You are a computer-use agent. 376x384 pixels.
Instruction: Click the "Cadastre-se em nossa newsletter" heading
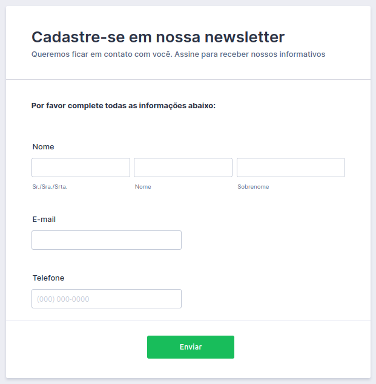pyautogui.click(x=157, y=37)
